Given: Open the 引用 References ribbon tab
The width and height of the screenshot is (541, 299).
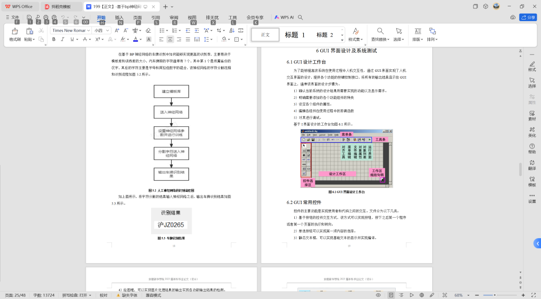Looking at the screenshot, I should point(156,17).
